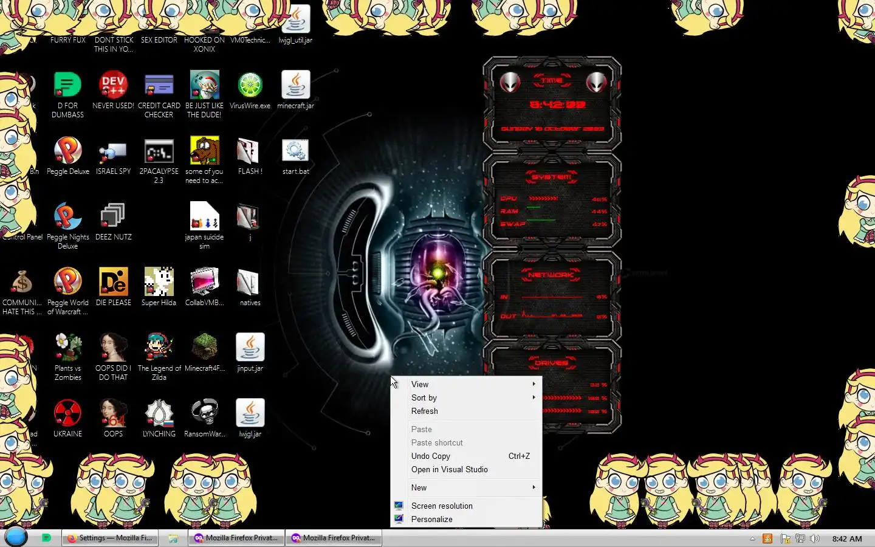This screenshot has width=875, height=547.
Task: Click the NETWORK widget heading
Action: click(x=551, y=275)
